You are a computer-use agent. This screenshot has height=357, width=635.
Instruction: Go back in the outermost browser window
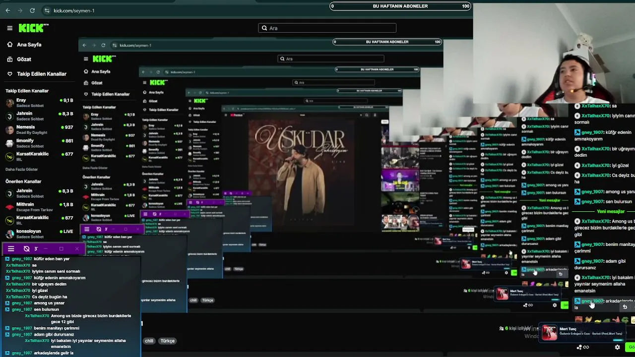pyautogui.click(x=7, y=10)
